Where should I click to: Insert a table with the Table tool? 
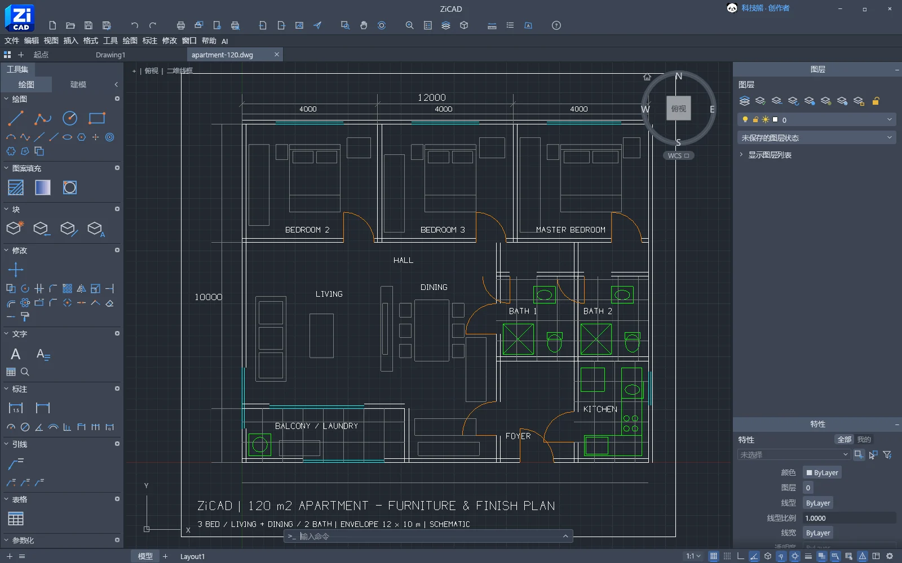click(x=16, y=519)
